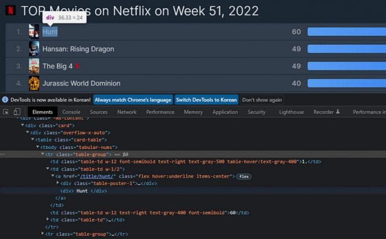Collapse the div class="card" node
The image size is (386, 239).
point(23,125)
